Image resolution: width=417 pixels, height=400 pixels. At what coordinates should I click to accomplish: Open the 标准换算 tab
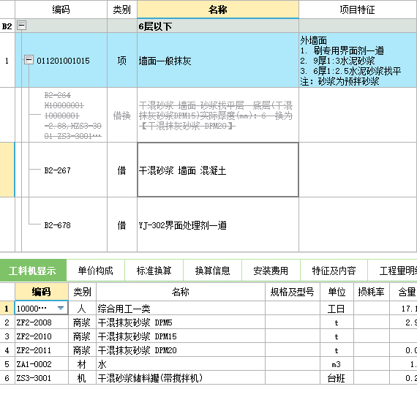pyautogui.click(x=154, y=271)
